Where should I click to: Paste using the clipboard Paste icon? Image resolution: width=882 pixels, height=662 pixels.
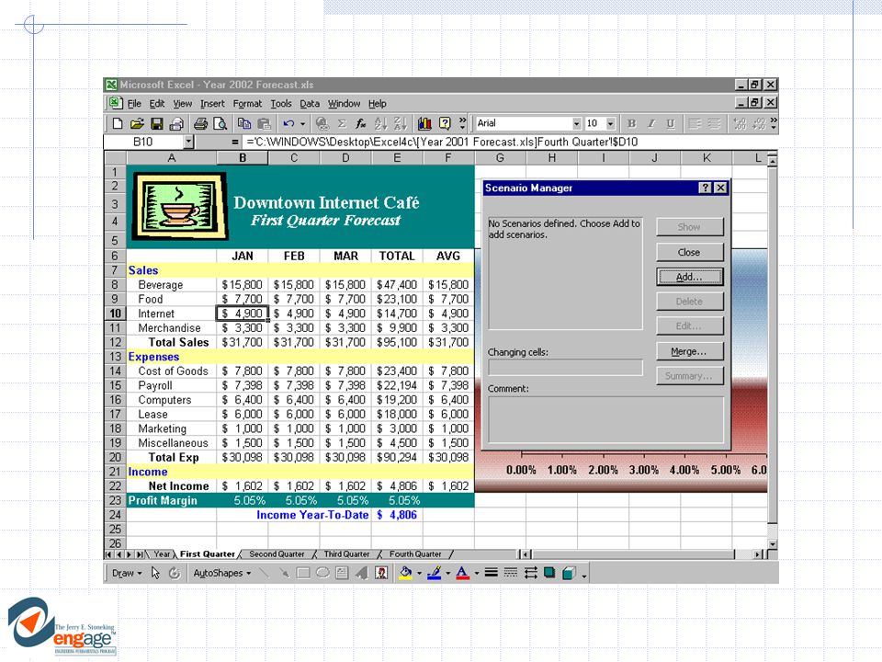(264, 123)
